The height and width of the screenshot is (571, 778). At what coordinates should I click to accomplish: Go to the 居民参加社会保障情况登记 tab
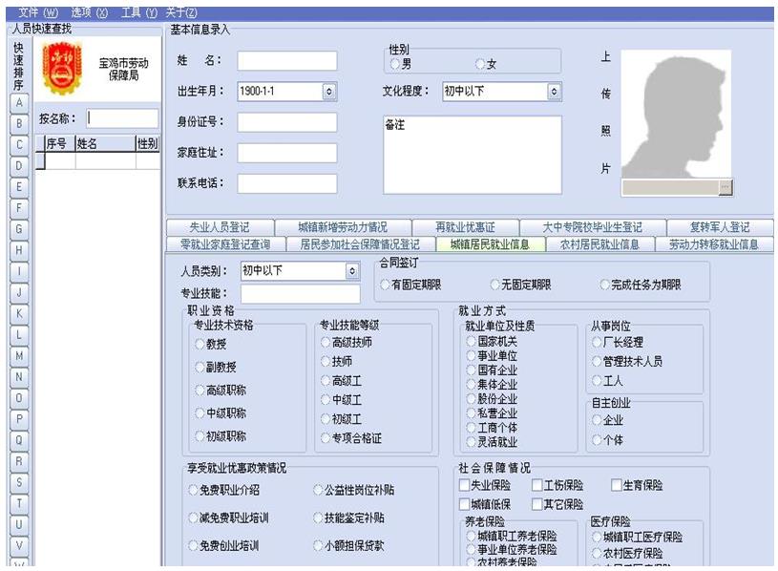(360, 244)
